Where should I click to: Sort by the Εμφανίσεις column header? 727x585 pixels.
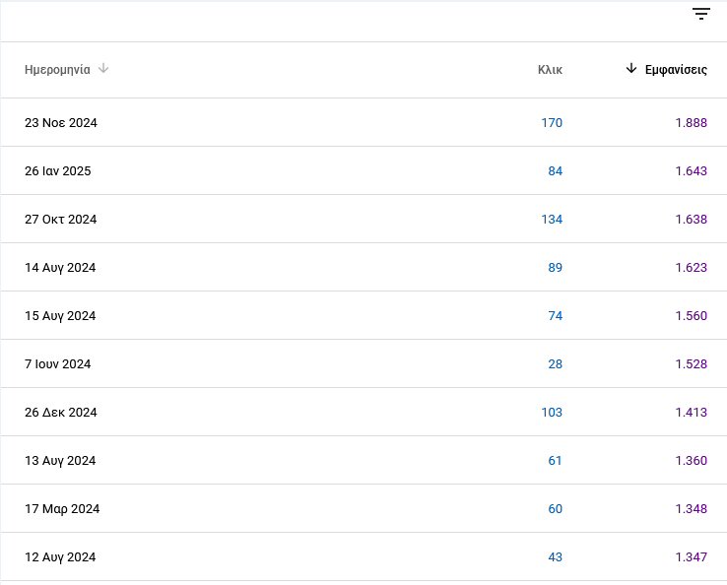676,70
